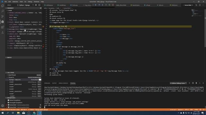The height and width of the screenshot is (115, 206).
Task: Split the editor to the right
Action: tap(200, 5)
